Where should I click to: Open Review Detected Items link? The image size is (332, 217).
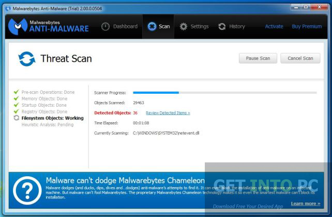[168, 113]
